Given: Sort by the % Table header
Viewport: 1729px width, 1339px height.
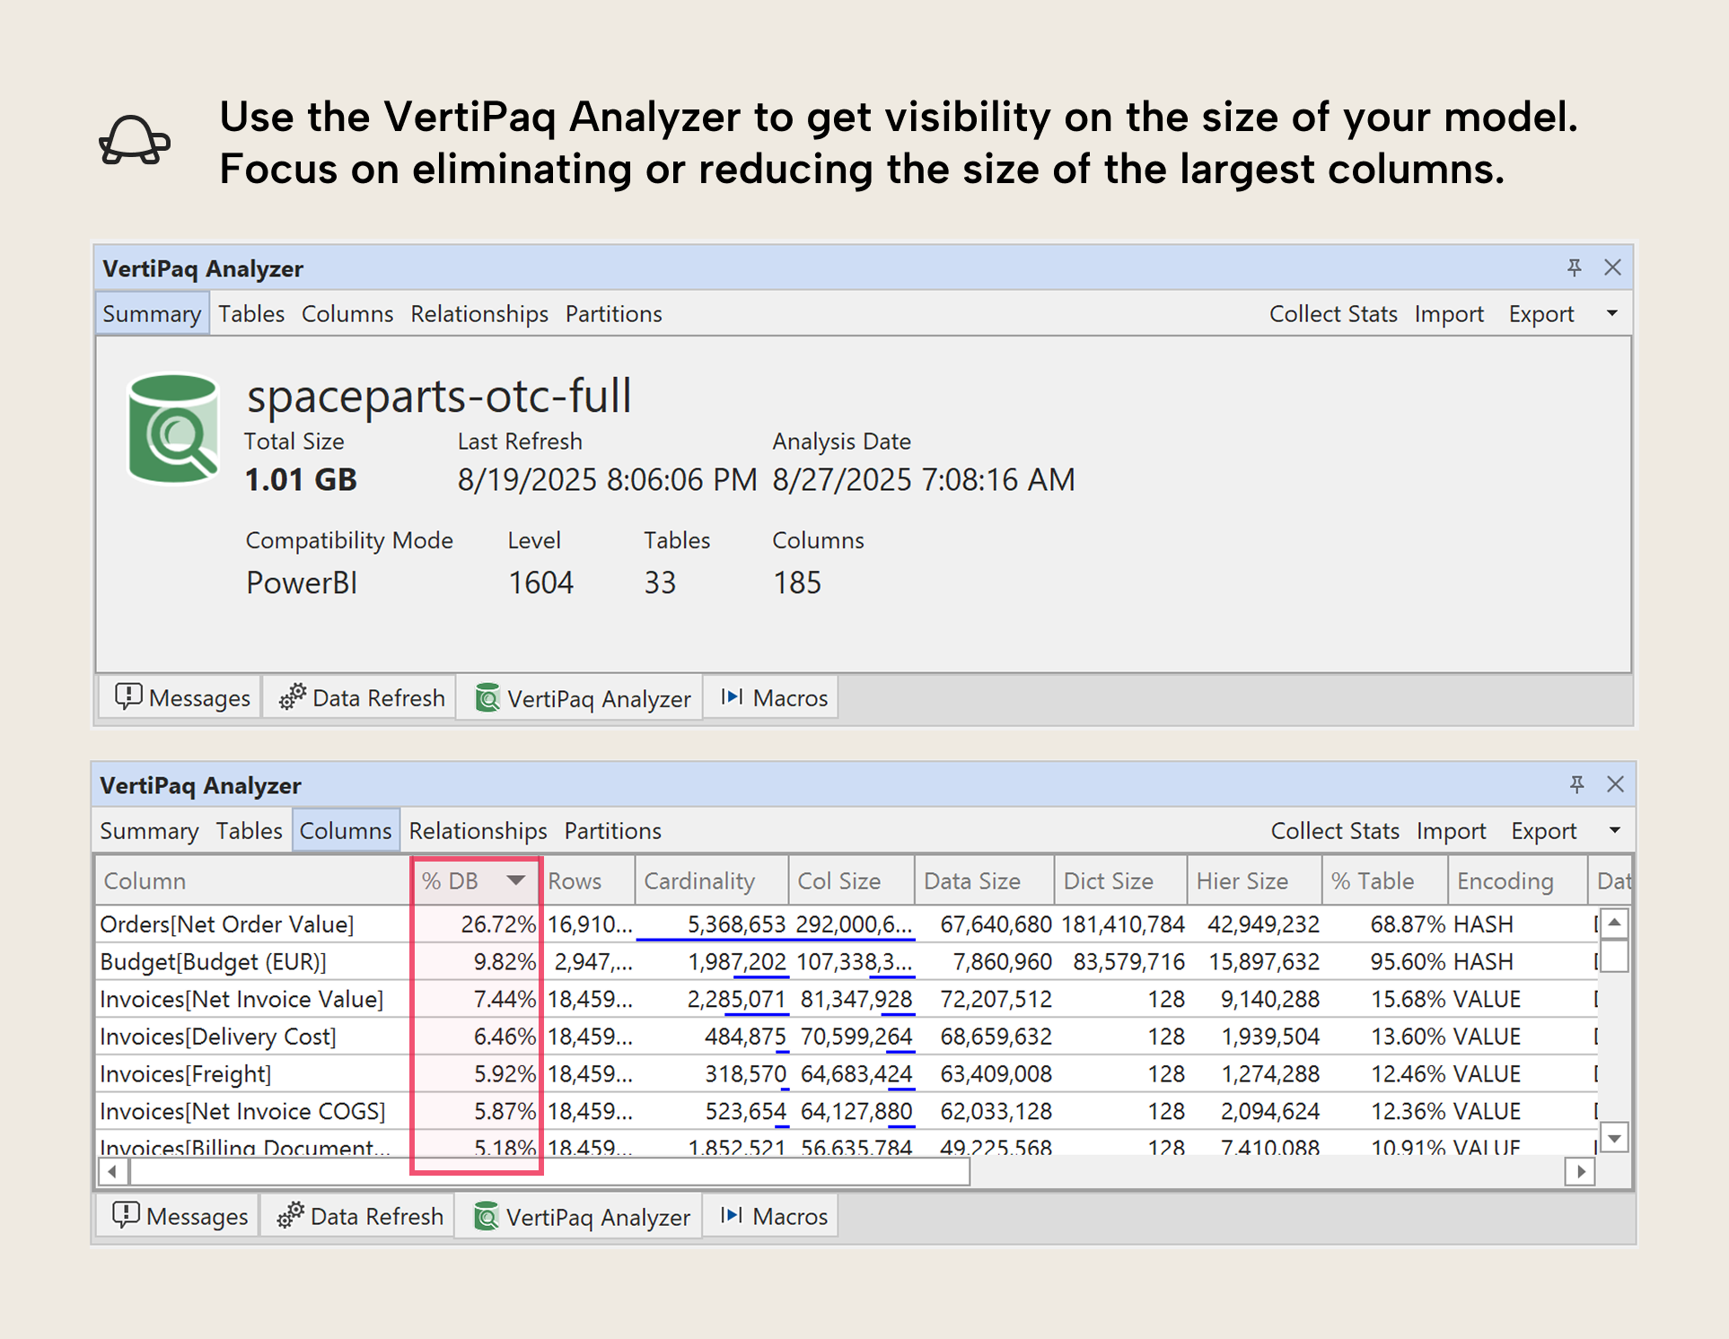Looking at the screenshot, I should pyautogui.click(x=1384, y=881).
